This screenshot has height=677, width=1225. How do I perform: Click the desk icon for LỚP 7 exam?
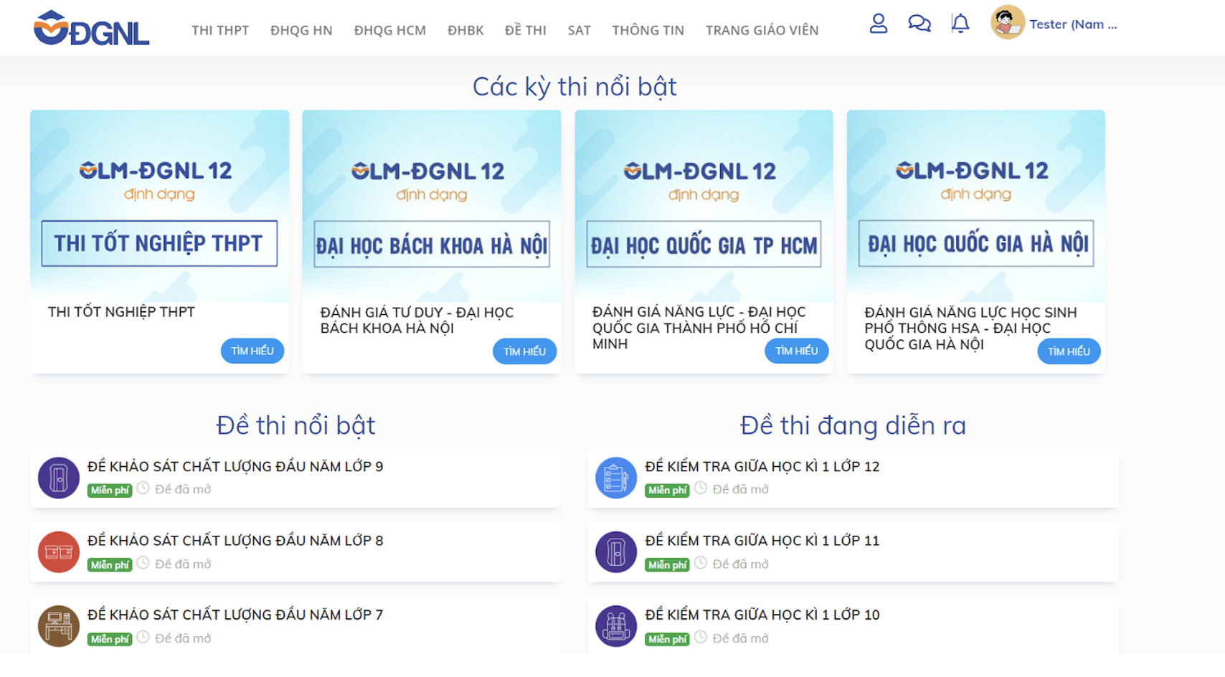coord(58,625)
